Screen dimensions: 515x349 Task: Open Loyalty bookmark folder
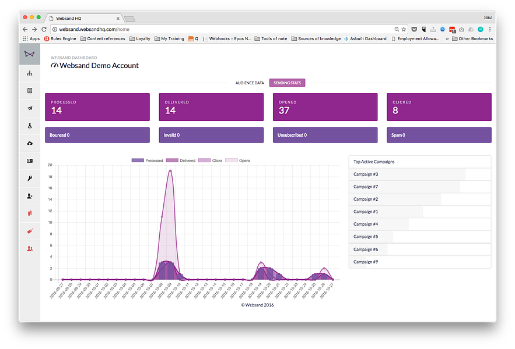(x=140, y=38)
